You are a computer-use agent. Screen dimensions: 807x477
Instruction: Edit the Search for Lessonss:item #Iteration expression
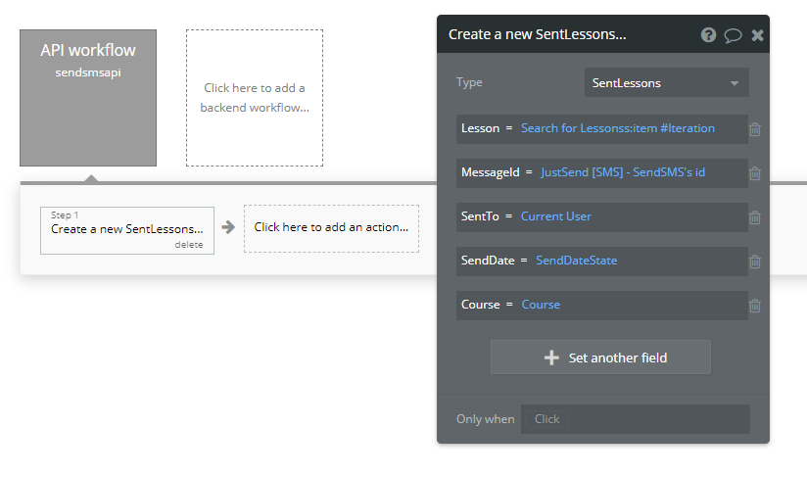[x=618, y=128]
